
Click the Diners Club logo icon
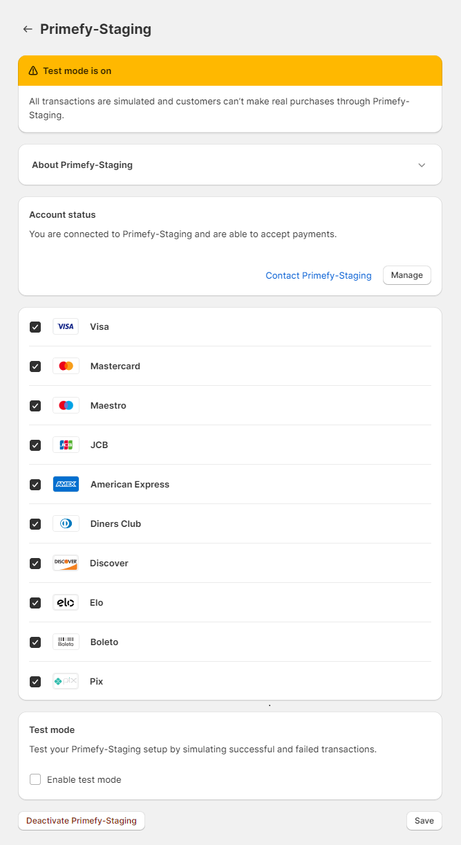pos(66,523)
